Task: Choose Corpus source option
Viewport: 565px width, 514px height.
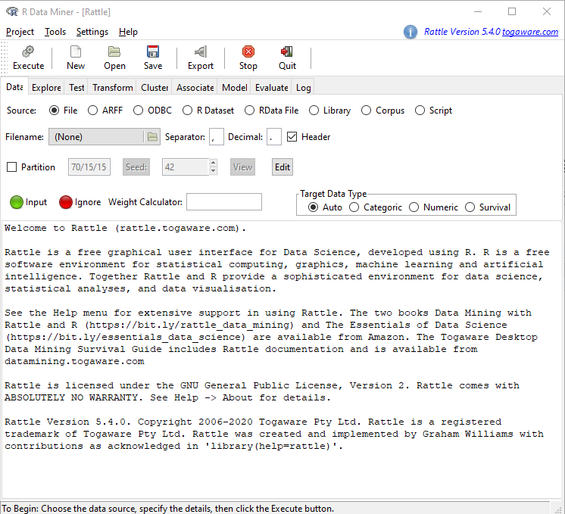Action: tap(366, 111)
